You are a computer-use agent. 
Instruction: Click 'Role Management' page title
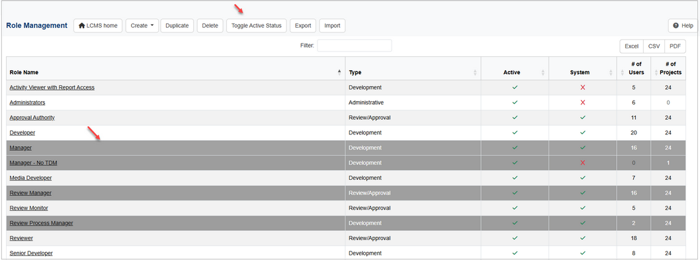click(36, 25)
